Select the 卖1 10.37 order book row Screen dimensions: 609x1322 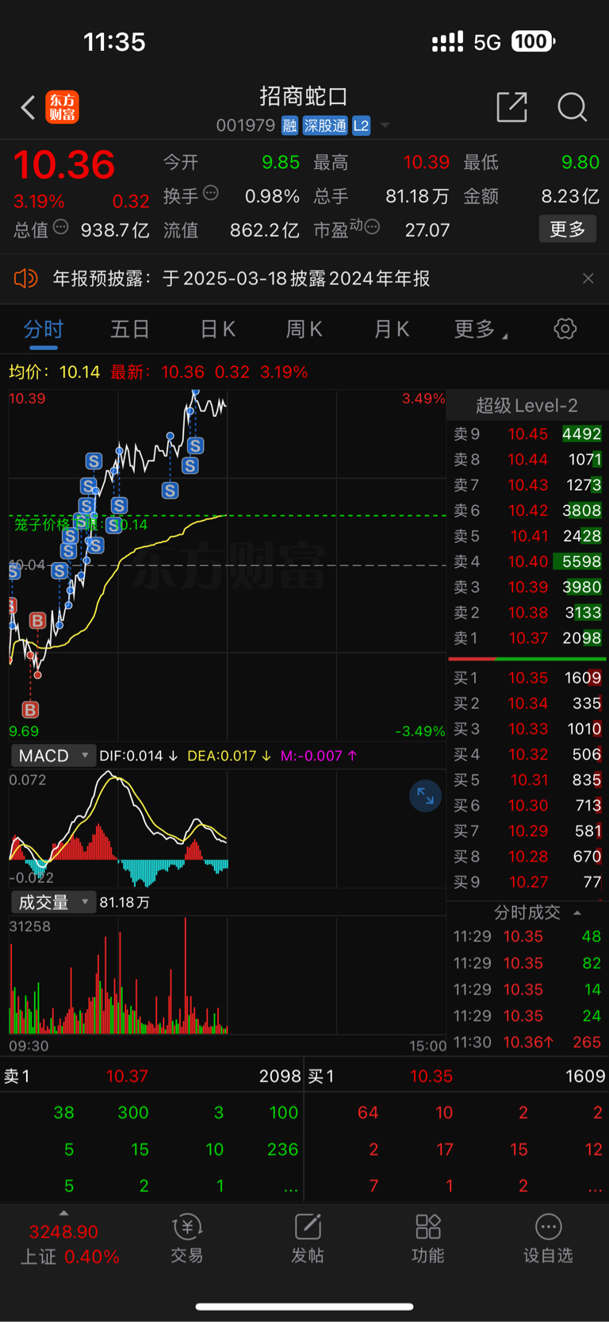click(x=527, y=638)
